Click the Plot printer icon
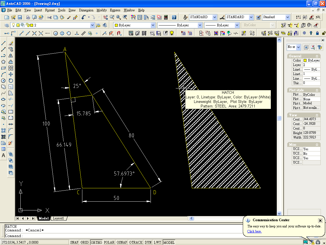Viewport: 326px width, 245px height. point(28,17)
